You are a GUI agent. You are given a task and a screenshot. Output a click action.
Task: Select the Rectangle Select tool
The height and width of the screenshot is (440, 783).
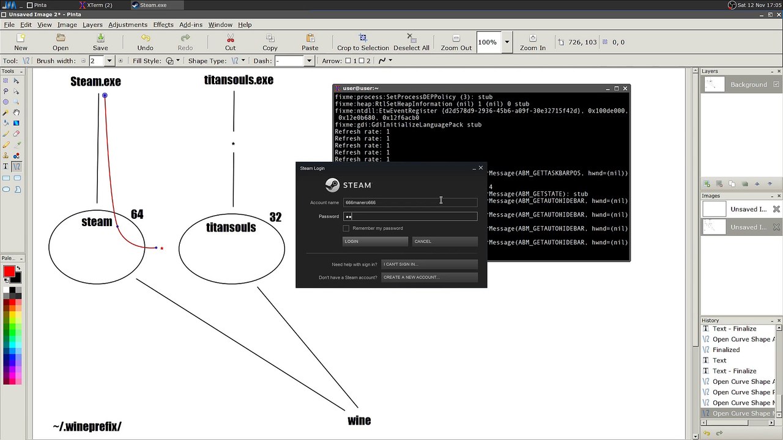[x=6, y=81]
